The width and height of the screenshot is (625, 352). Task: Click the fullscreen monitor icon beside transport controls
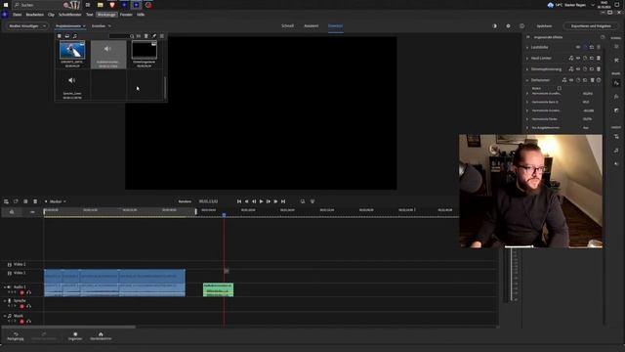tap(303, 201)
